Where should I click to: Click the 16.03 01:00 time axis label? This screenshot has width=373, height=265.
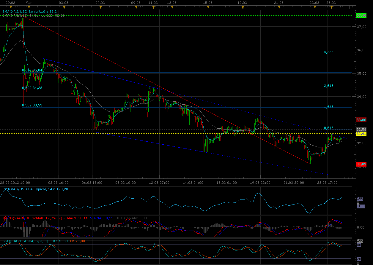(227, 183)
